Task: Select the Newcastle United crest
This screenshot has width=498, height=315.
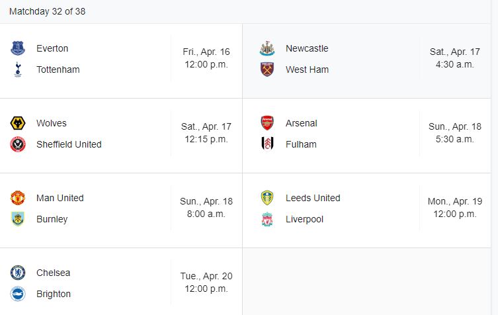Action: click(267, 48)
